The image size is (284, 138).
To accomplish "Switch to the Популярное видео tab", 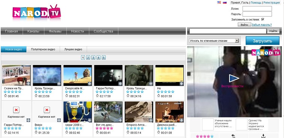I will [x=43, y=49].
